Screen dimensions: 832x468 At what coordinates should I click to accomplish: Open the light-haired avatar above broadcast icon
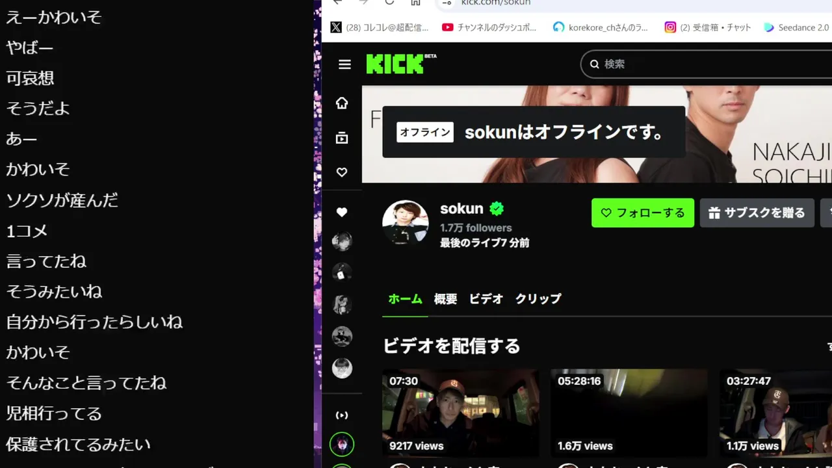click(x=342, y=368)
